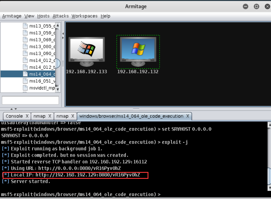Click file icon next to ms13_090
The height and width of the screenshot is (199, 271).
(25, 53)
